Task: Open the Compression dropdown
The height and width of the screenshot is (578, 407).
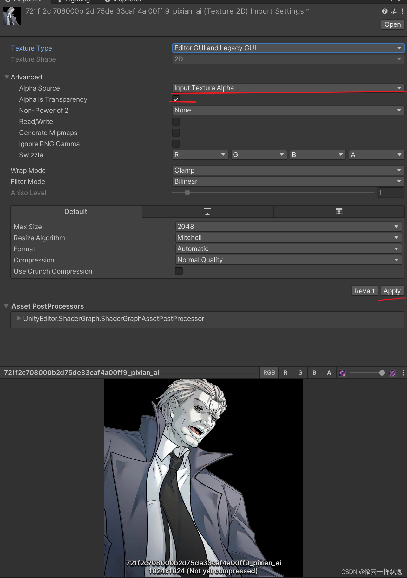Action: [x=288, y=260]
